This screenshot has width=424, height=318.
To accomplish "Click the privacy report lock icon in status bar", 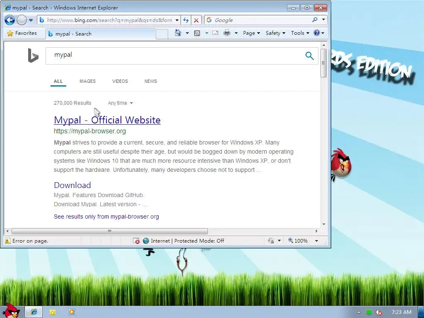I will pos(271,241).
